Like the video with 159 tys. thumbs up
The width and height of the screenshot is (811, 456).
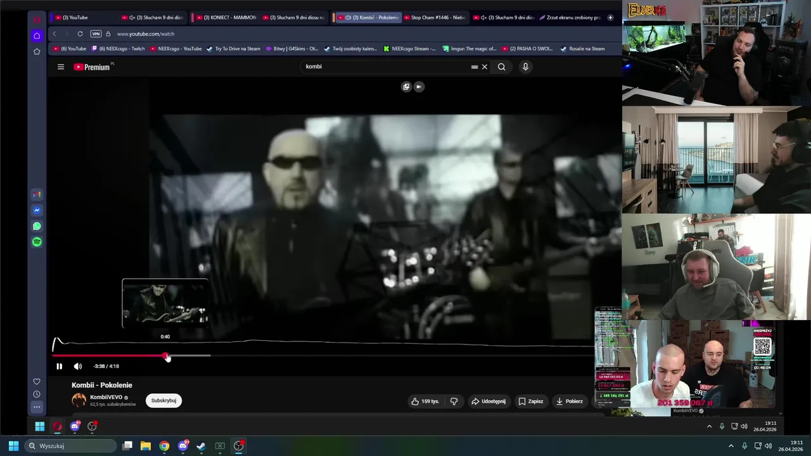point(425,401)
